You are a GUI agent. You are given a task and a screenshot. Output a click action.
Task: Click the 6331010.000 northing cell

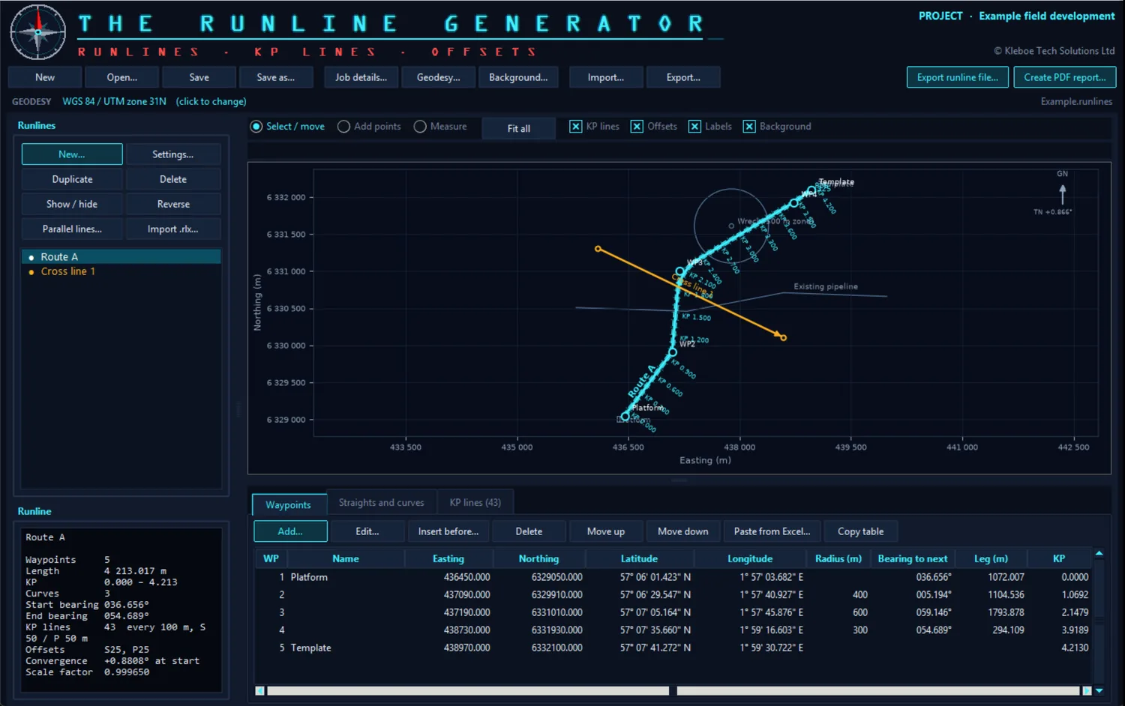point(556,612)
